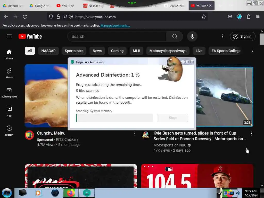The image size is (264, 198).
Task: Open the NBC Sports channel avatar
Action: [146, 135]
